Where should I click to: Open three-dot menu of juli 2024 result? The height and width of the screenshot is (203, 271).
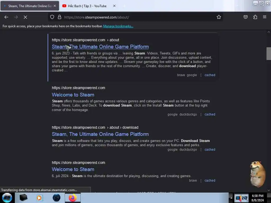click(201, 181)
